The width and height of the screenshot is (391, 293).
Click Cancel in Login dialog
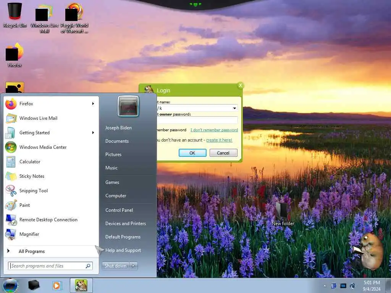(223, 153)
